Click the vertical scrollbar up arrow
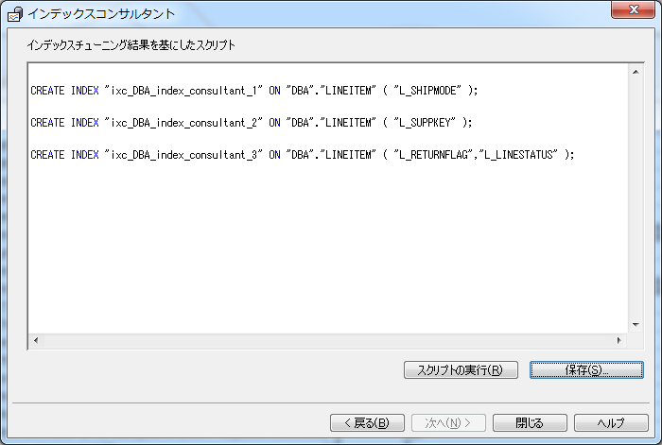 tap(637, 72)
